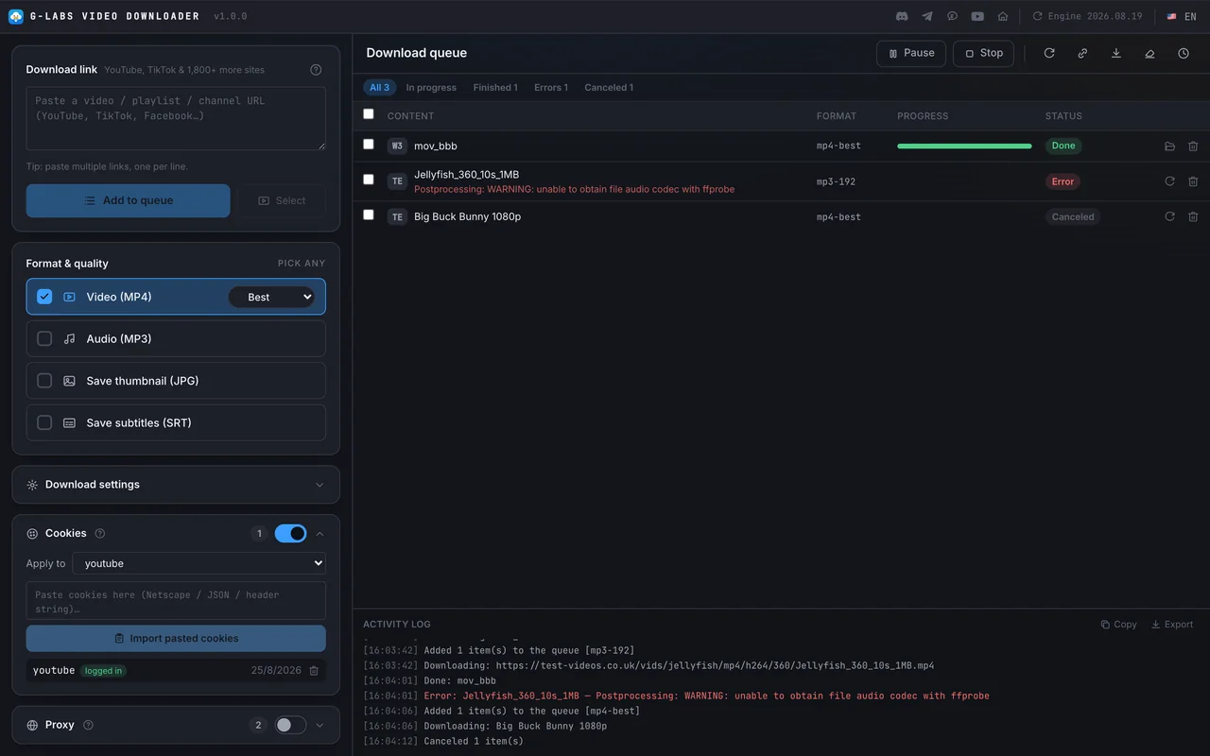Click the download URL text area

pyautogui.click(x=176, y=118)
